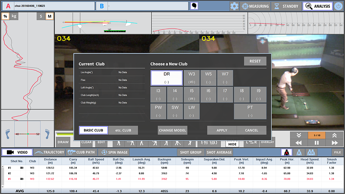
Task: Select the PT putter club tile
Action: [x=250, y=111]
